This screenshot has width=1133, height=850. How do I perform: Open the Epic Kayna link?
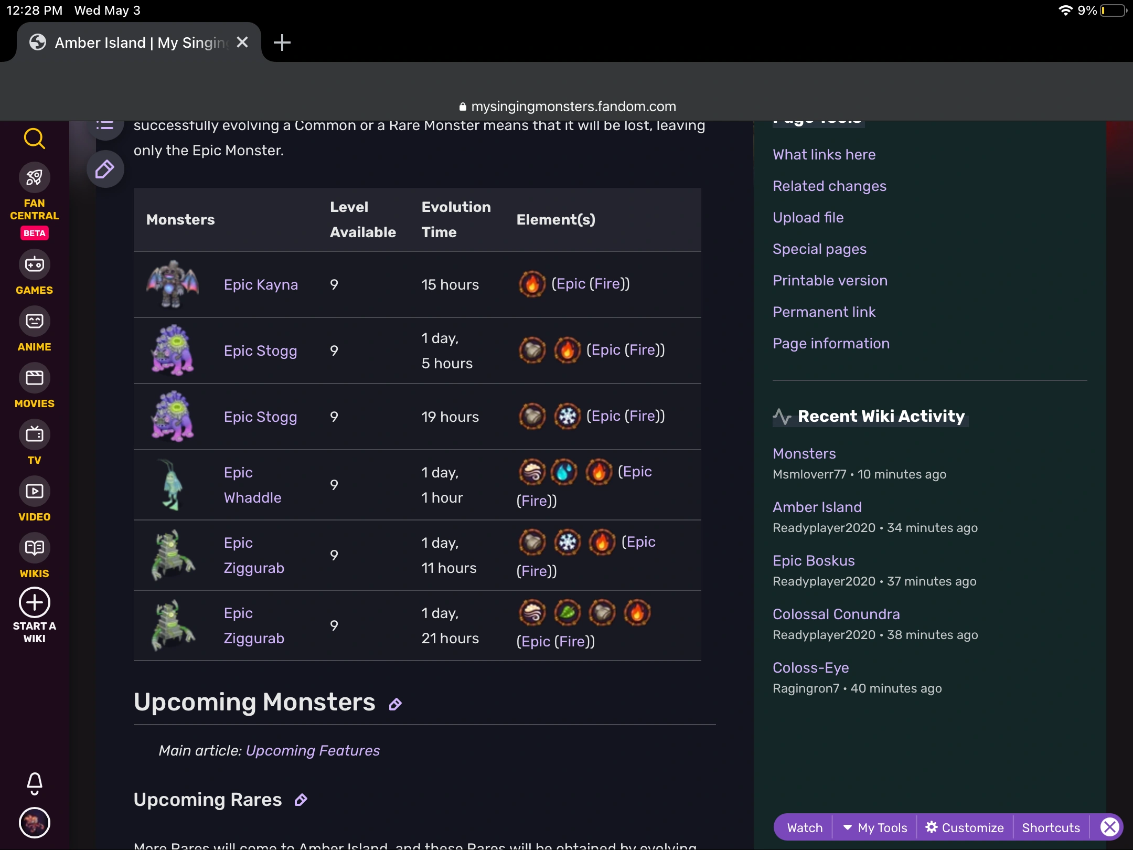(261, 284)
